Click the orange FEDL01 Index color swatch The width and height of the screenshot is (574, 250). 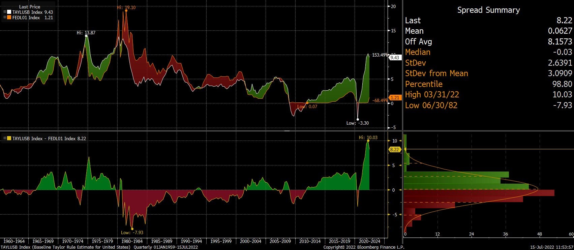(9, 18)
